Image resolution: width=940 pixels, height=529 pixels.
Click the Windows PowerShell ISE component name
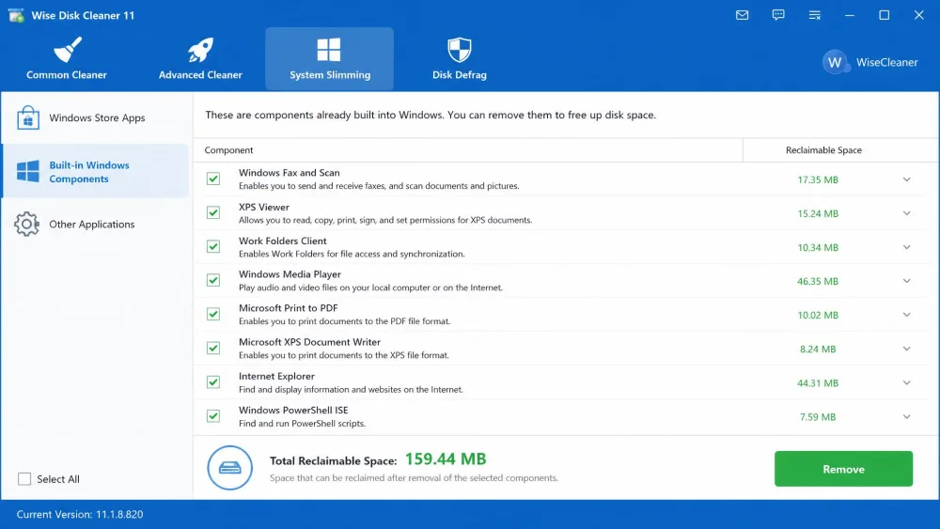pos(293,411)
